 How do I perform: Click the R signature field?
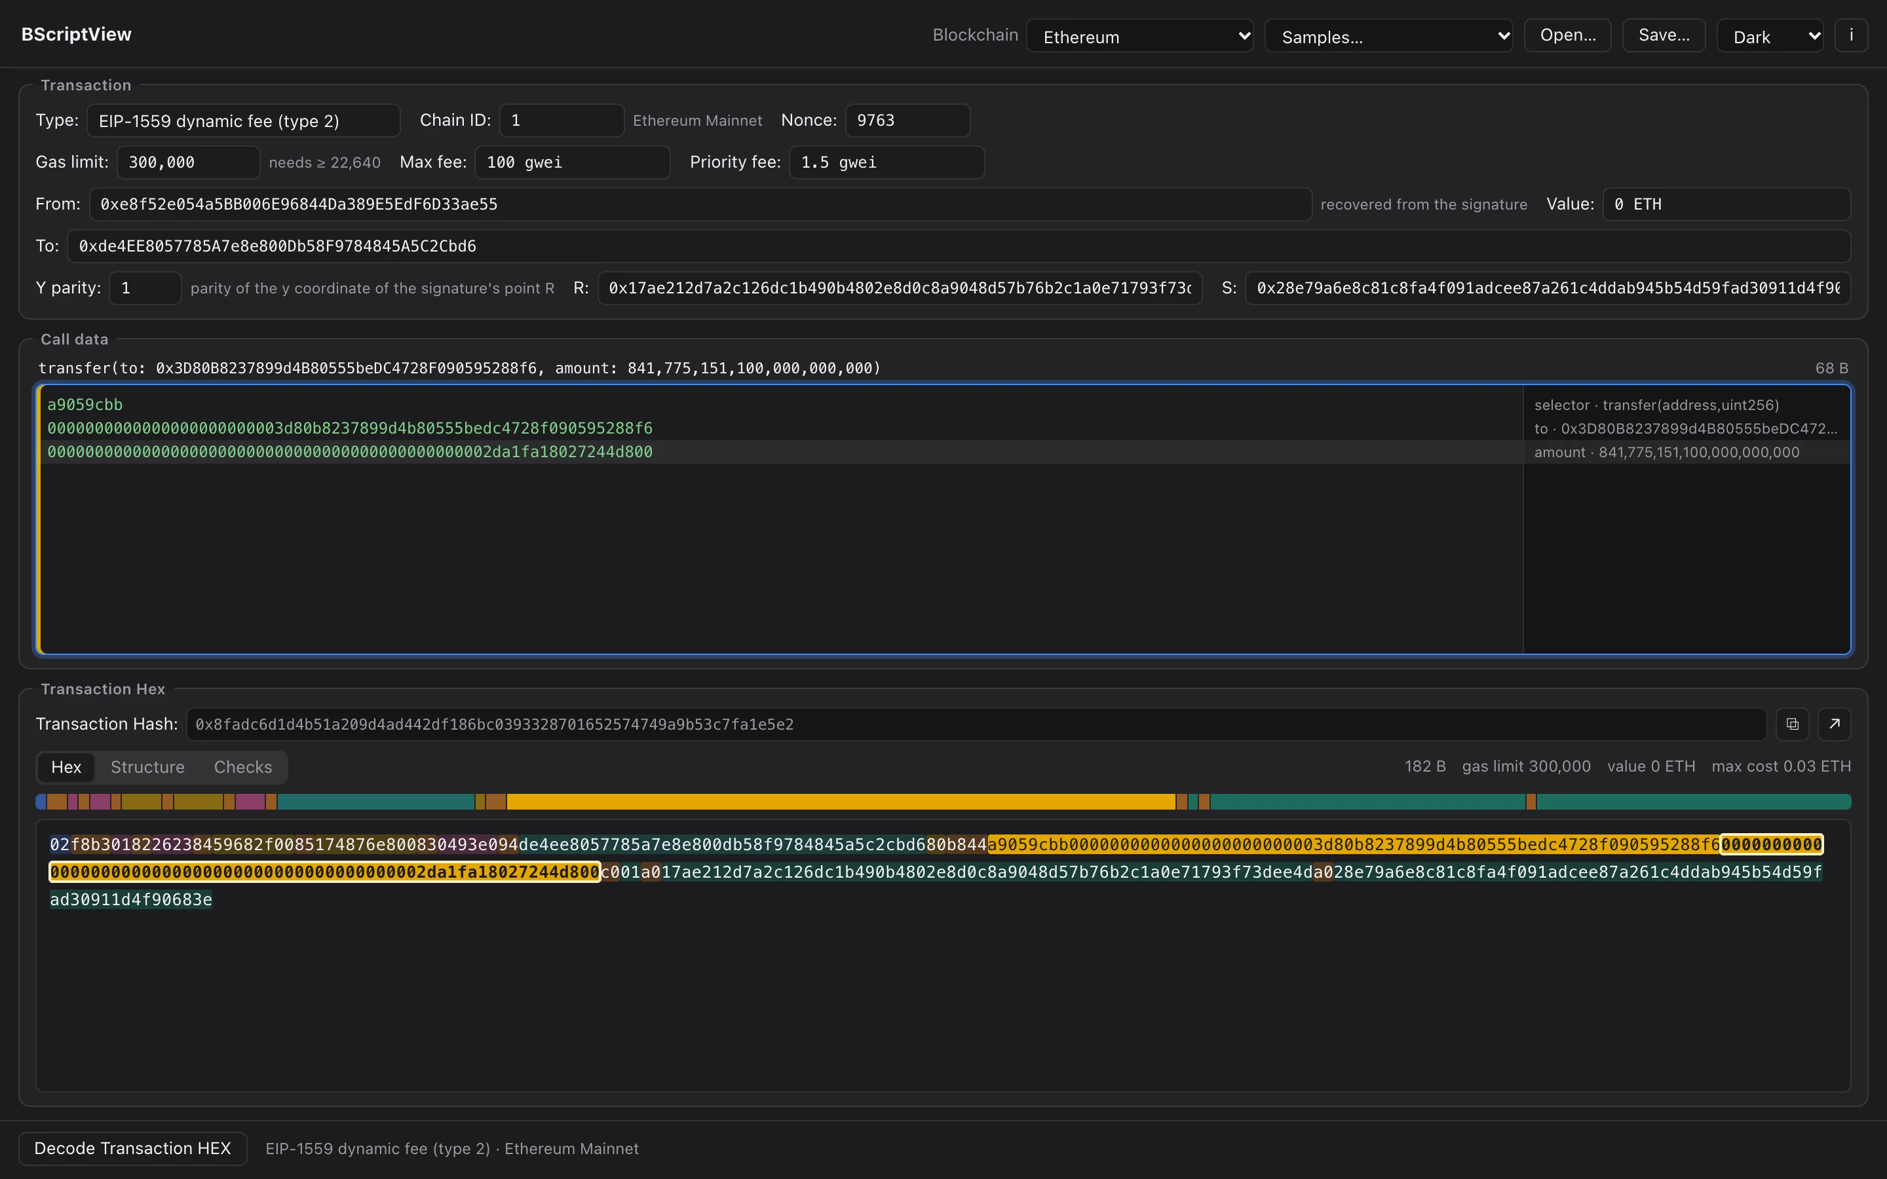click(x=900, y=288)
